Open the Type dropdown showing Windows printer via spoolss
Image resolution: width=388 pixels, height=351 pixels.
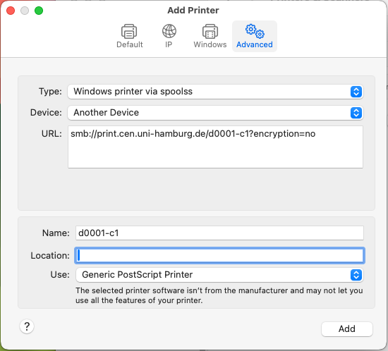pyautogui.click(x=215, y=92)
